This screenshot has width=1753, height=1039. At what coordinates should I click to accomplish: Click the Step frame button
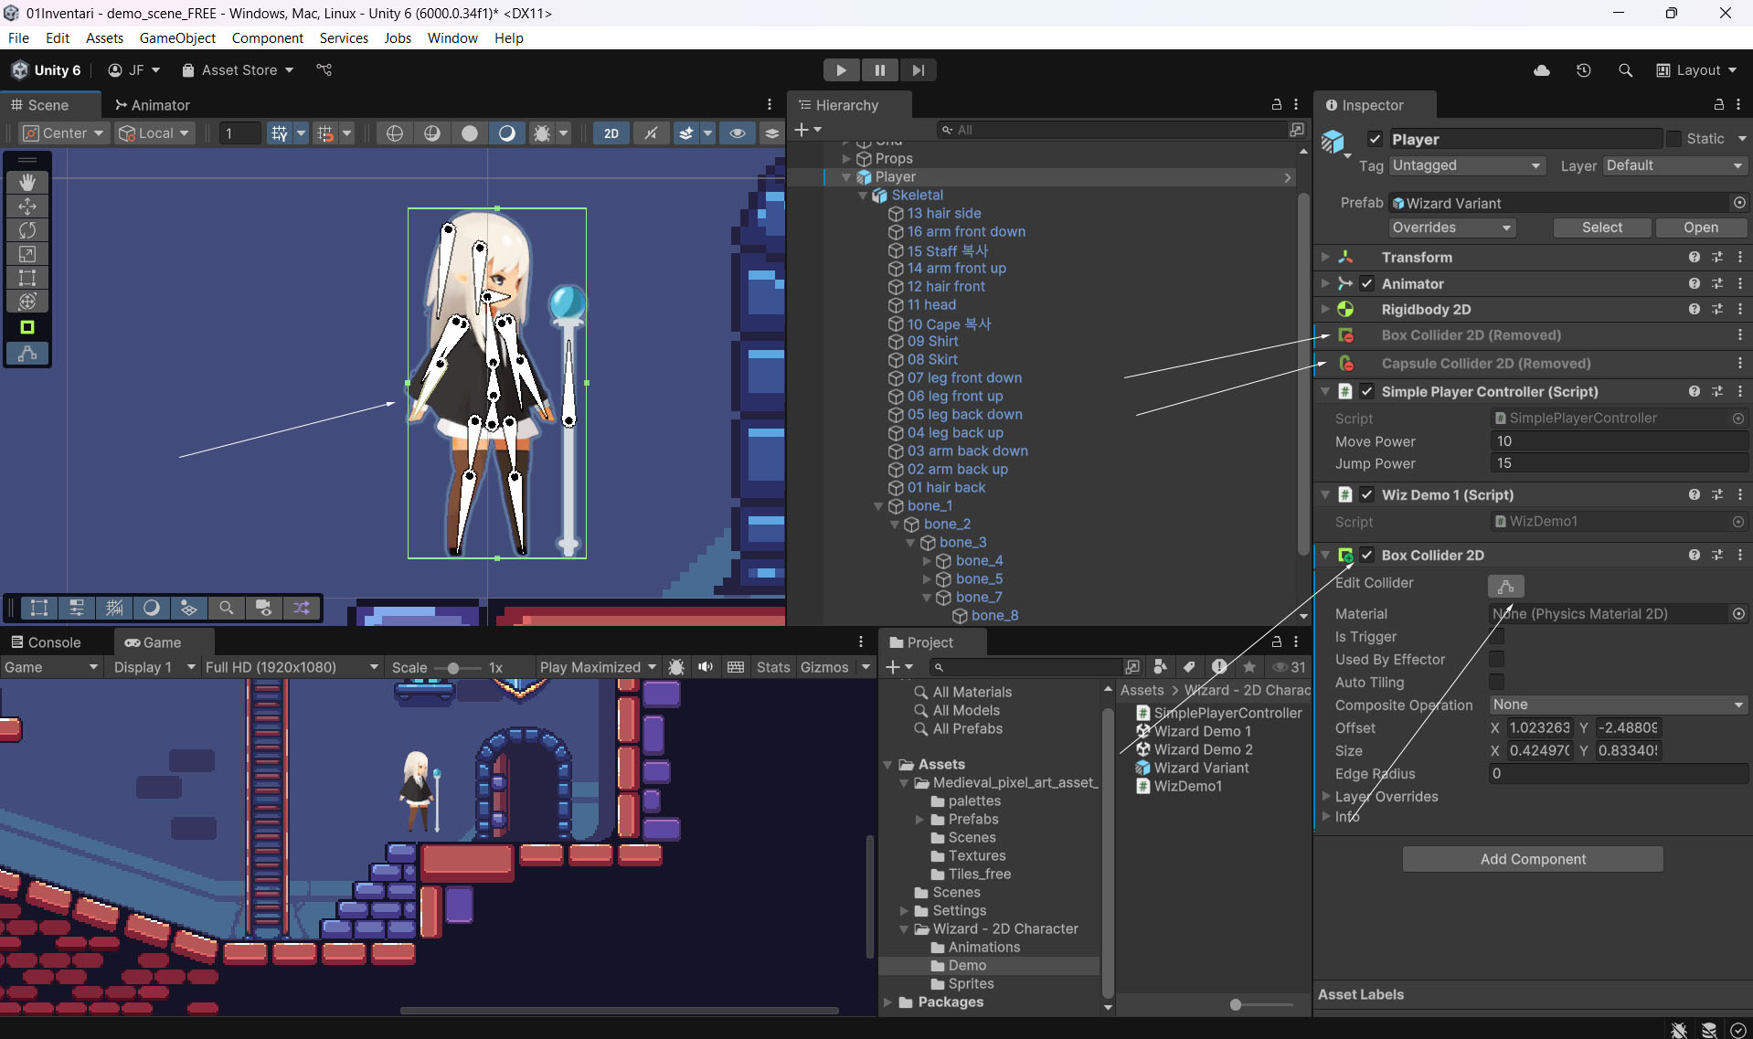[x=918, y=70]
